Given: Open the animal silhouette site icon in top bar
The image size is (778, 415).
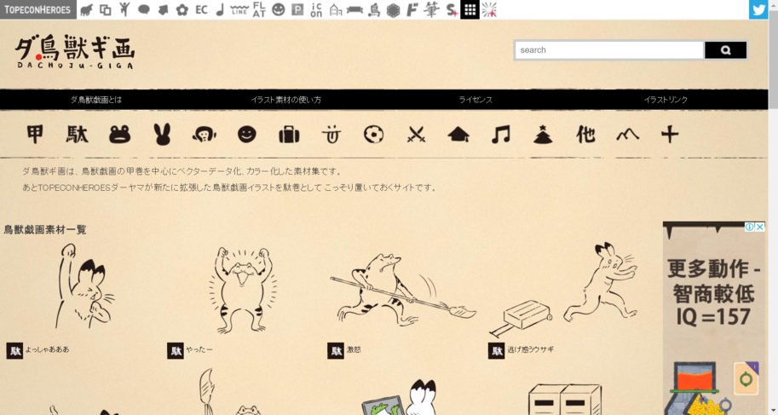Looking at the screenshot, I should (86, 9).
